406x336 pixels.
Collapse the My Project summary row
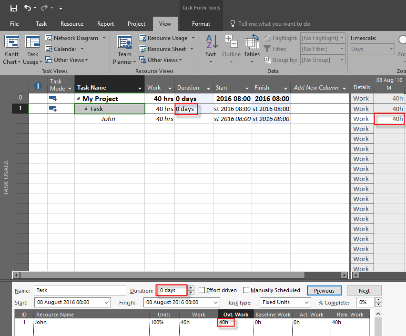pyautogui.click(x=79, y=99)
